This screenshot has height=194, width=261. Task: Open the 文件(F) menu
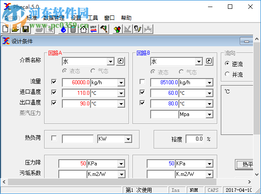tap(11, 18)
